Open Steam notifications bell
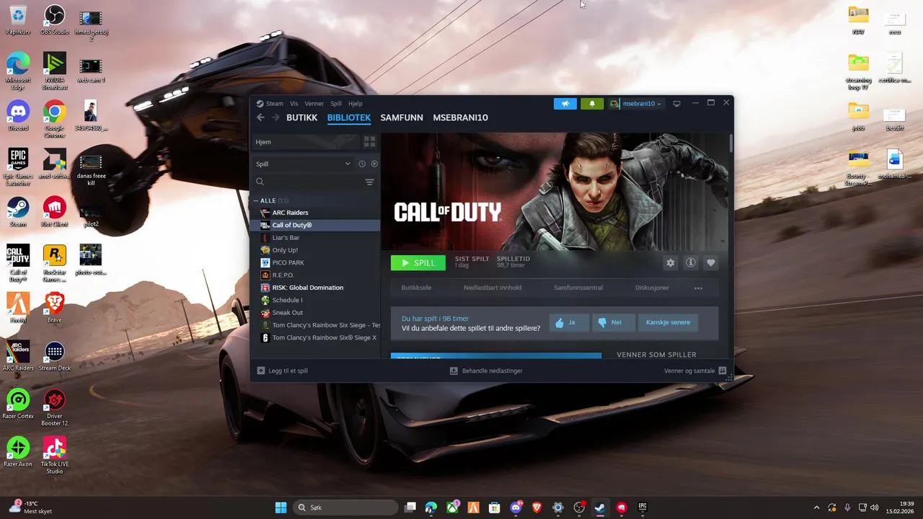The height and width of the screenshot is (519, 923). (x=592, y=104)
